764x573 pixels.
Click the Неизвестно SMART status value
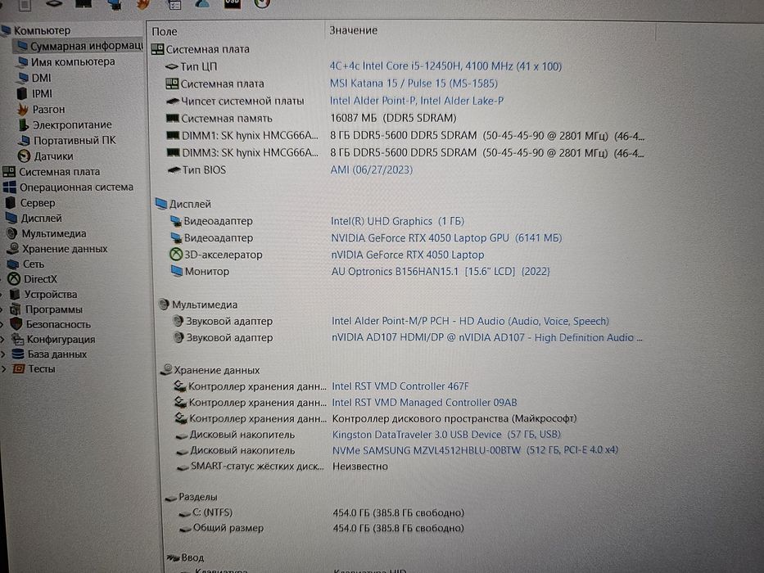click(x=360, y=467)
